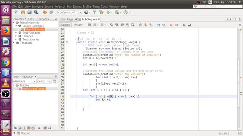
Task: Click the New File toolbar icon
Action: click(16, 12)
